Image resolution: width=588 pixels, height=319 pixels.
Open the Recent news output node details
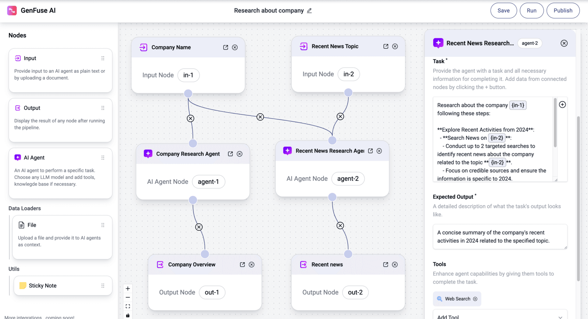(x=386, y=264)
